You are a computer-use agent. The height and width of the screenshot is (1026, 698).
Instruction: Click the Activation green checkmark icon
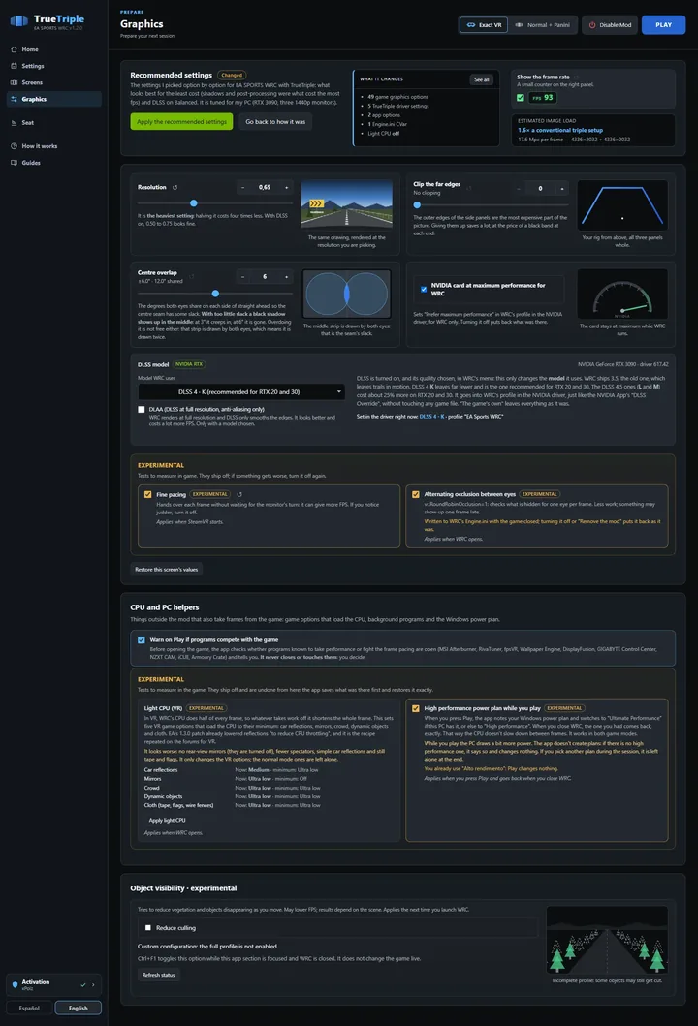[83, 984]
